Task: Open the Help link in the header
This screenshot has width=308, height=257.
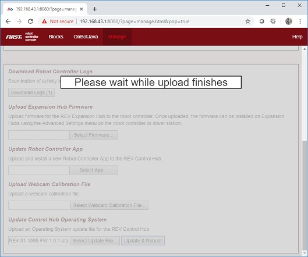Action: tap(297, 37)
